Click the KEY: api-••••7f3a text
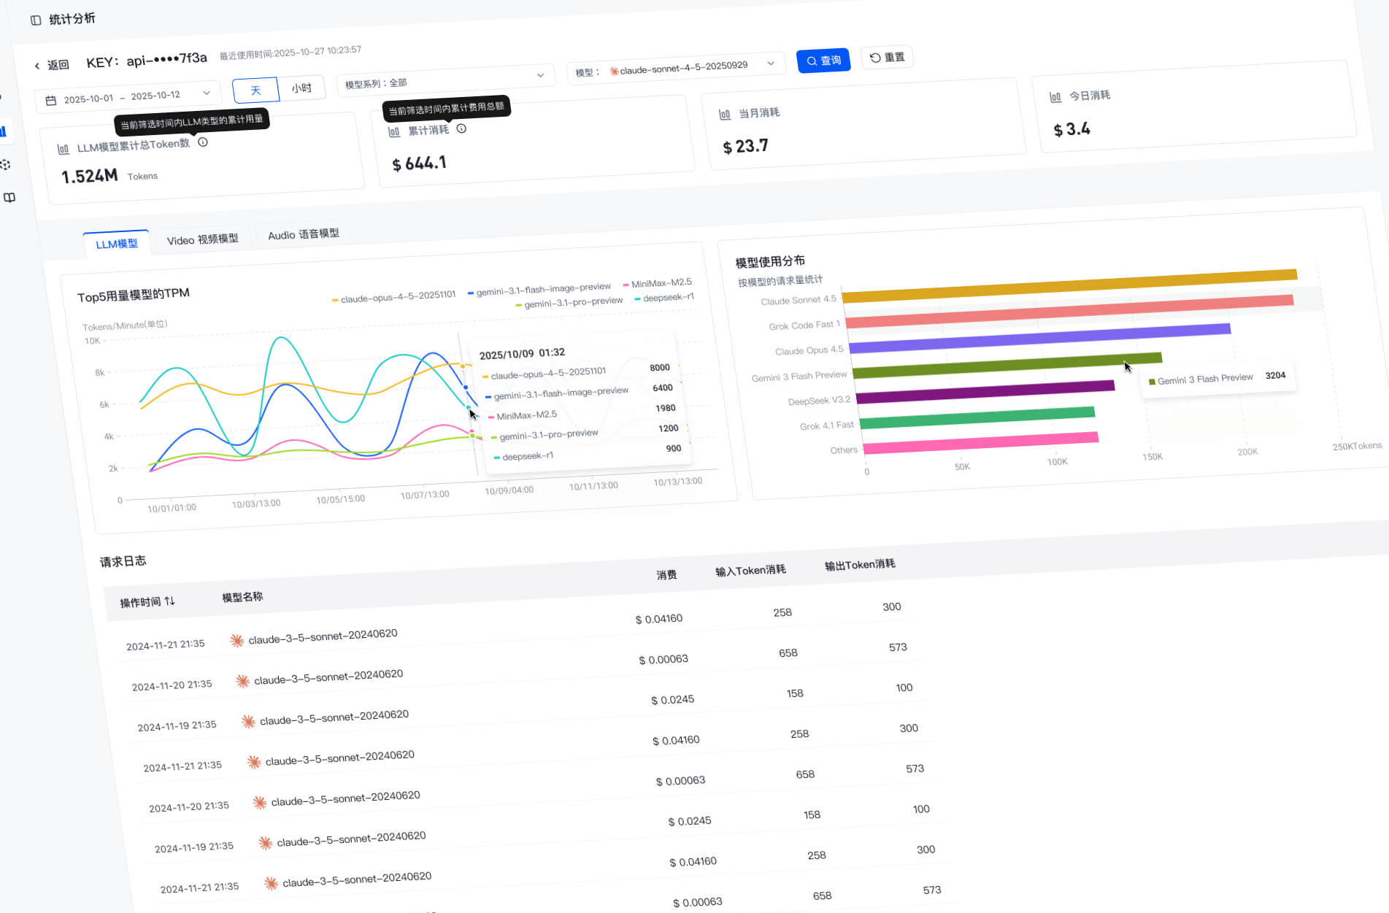This screenshot has width=1389, height=913. click(x=147, y=60)
